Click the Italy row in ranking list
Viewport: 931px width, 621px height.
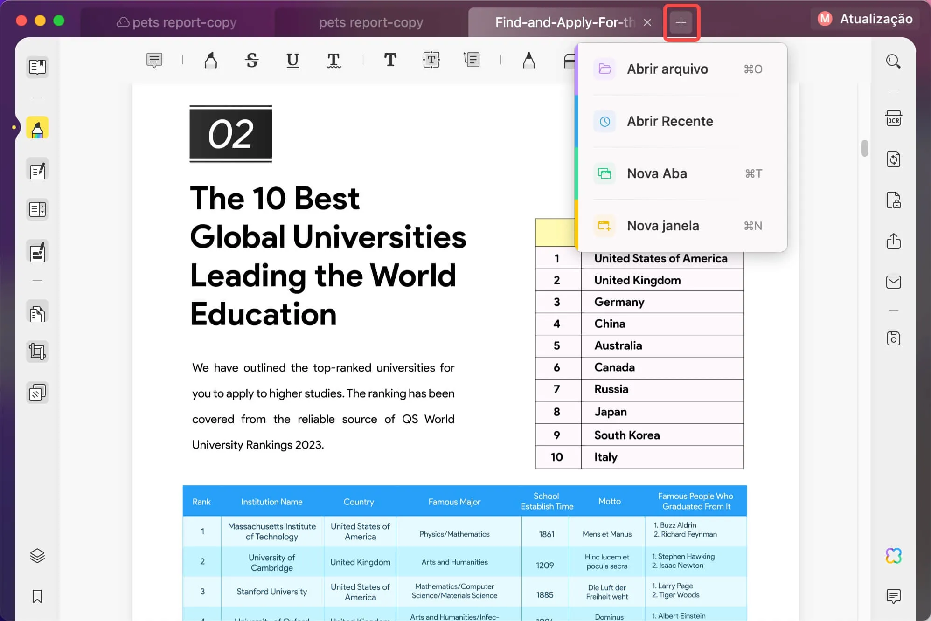pyautogui.click(x=639, y=457)
